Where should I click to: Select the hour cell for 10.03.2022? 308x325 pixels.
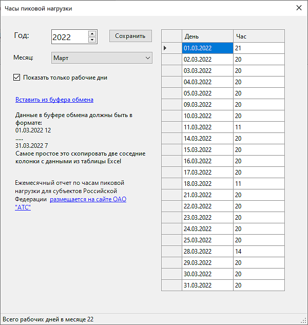[259, 116]
